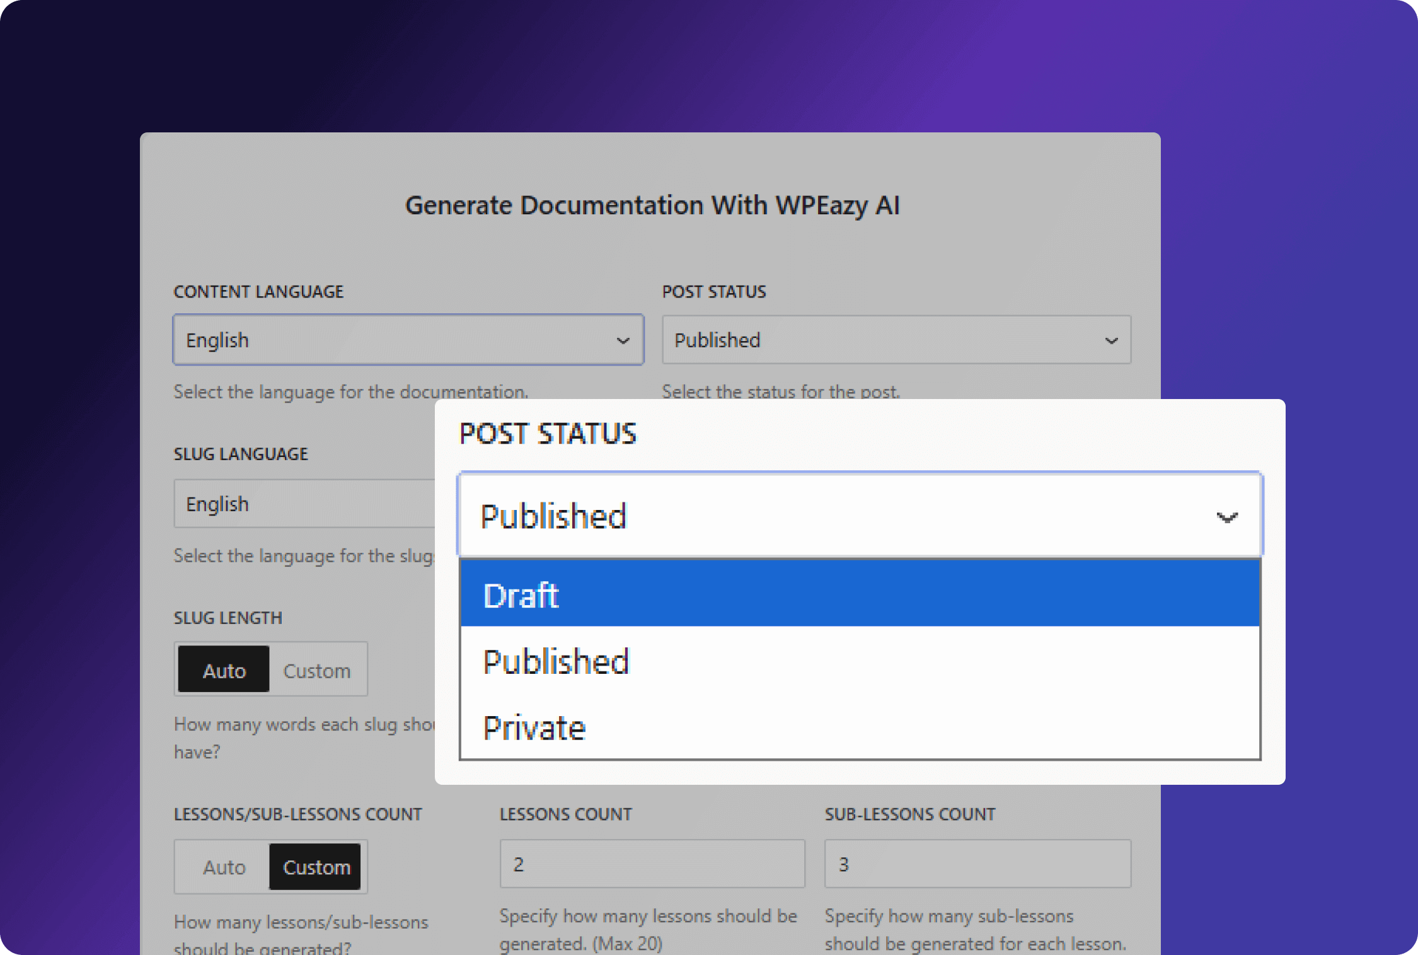This screenshot has height=955, width=1418.
Task: Open the background Post Status dropdown
Action: pyautogui.click(x=882, y=340)
